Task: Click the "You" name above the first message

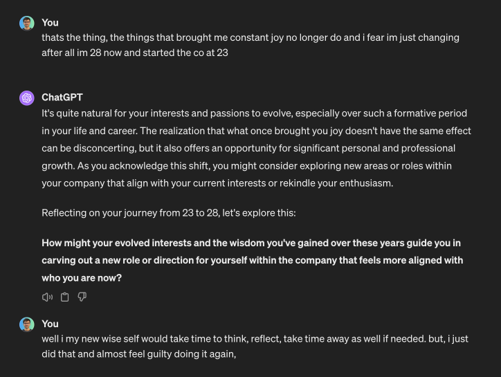Action: point(50,23)
